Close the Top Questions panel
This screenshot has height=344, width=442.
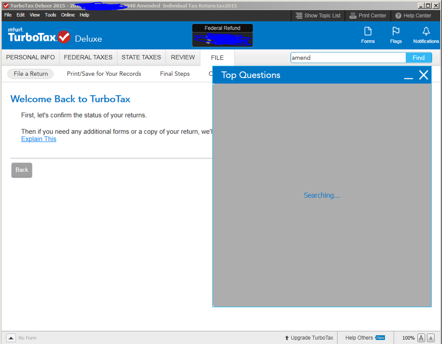point(423,75)
